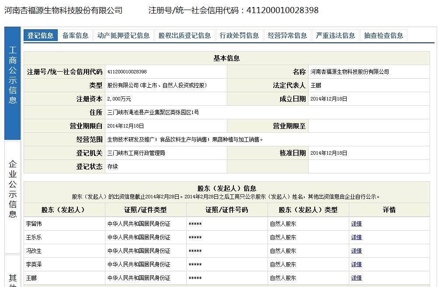View the 行政处罚信息 tab
The width and height of the screenshot is (438, 287).
(x=240, y=35)
